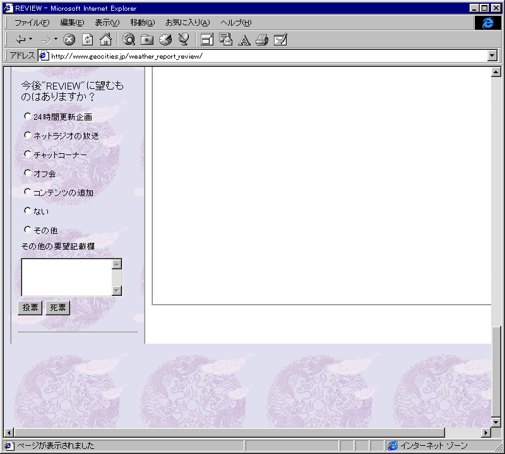Screen dimensions: 505x454
Task: Minimize the Internet Explorer window
Action: 474,8
